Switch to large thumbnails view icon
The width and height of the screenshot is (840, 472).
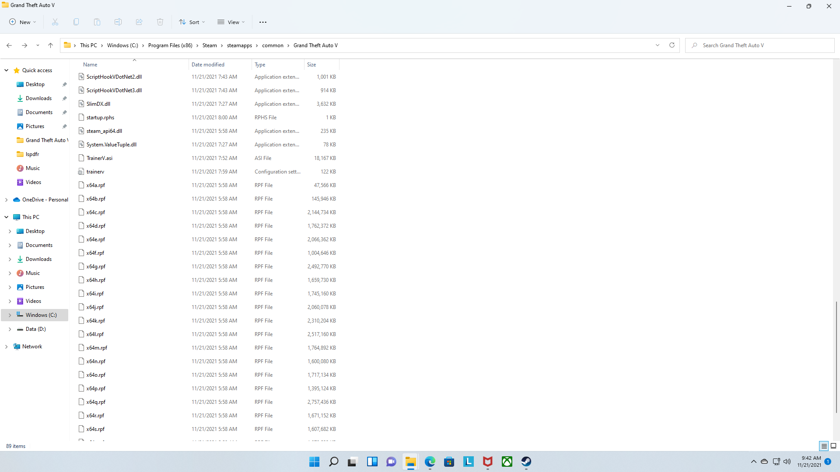[833, 446]
